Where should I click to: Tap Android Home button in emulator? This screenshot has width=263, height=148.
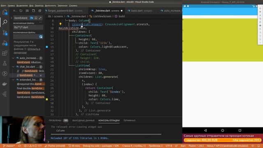click(x=223, y=130)
